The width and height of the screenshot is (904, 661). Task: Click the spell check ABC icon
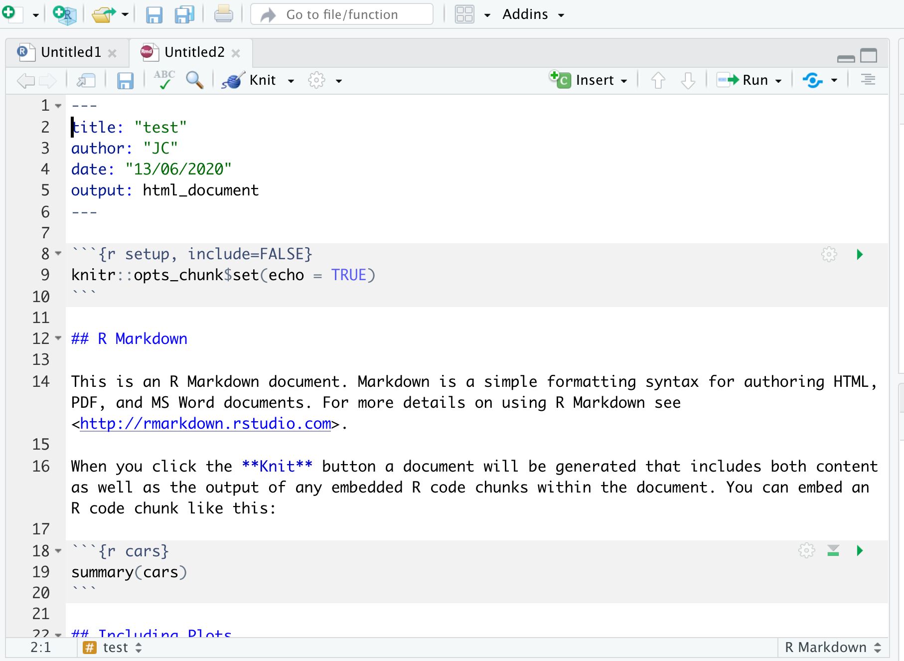(164, 80)
